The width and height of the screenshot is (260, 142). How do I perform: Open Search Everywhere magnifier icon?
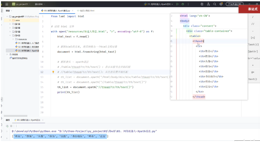pyautogui.click(x=214, y=4)
